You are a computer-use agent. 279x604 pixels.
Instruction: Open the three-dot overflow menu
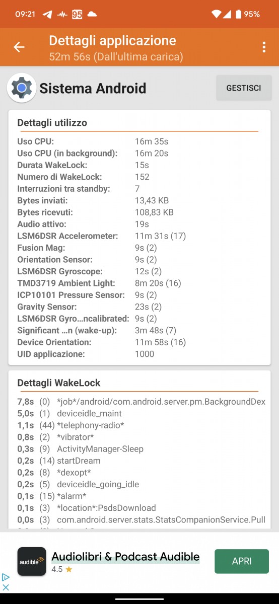pyautogui.click(x=263, y=47)
